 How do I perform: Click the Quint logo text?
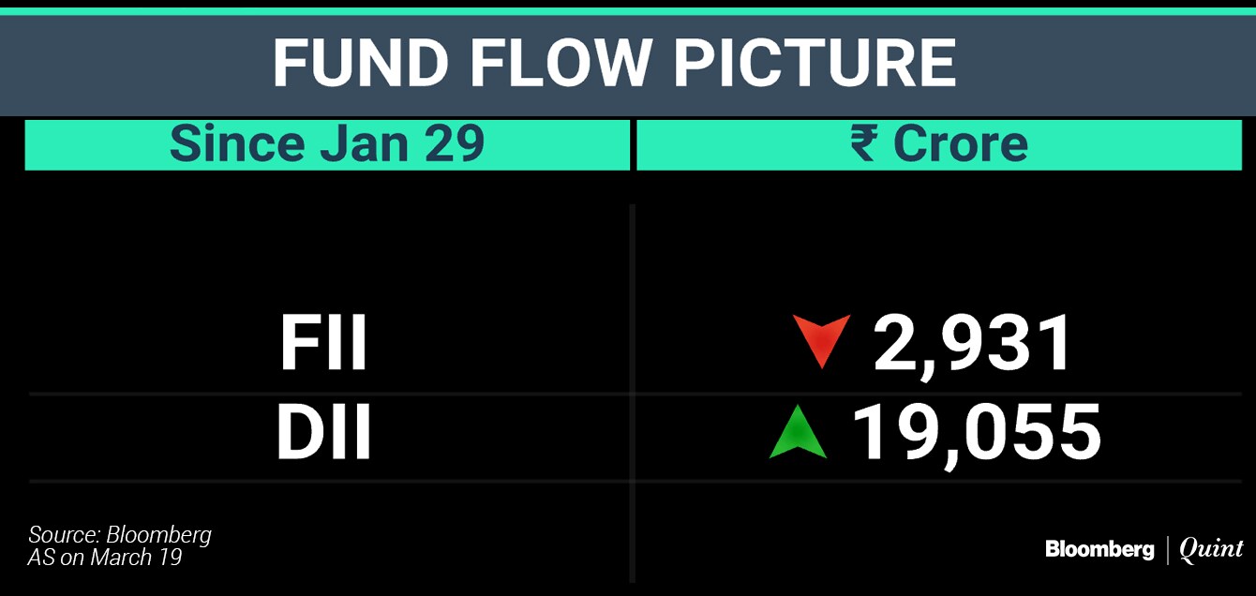pyautogui.click(x=1211, y=550)
